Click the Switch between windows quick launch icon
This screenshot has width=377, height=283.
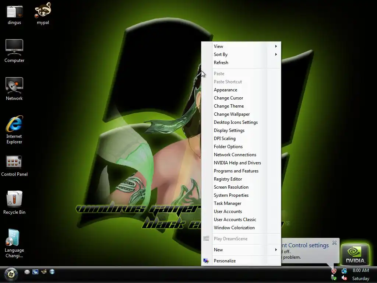[35, 272]
